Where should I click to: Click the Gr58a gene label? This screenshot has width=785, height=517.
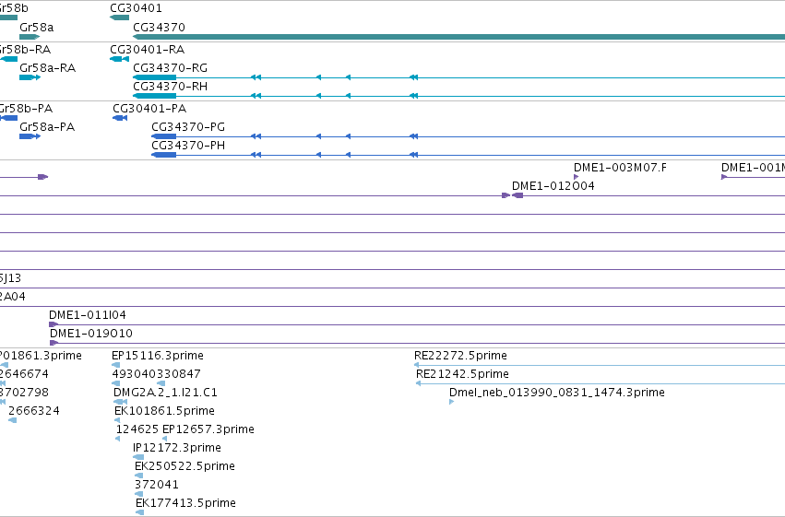(x=37, y=27)
